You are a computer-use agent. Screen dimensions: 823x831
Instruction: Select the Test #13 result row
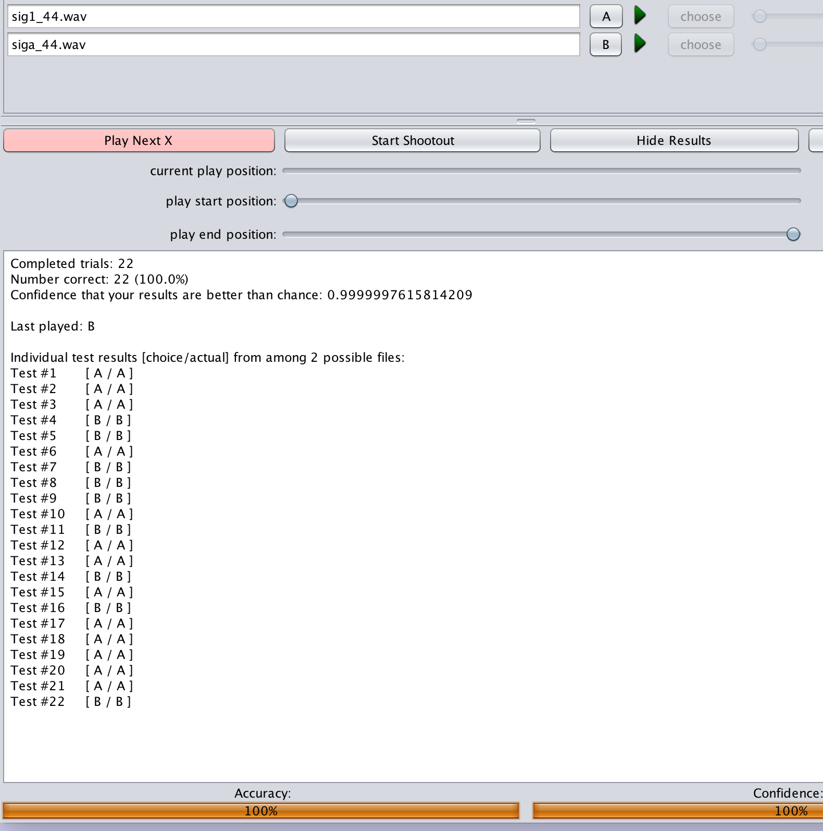[72, 560]
